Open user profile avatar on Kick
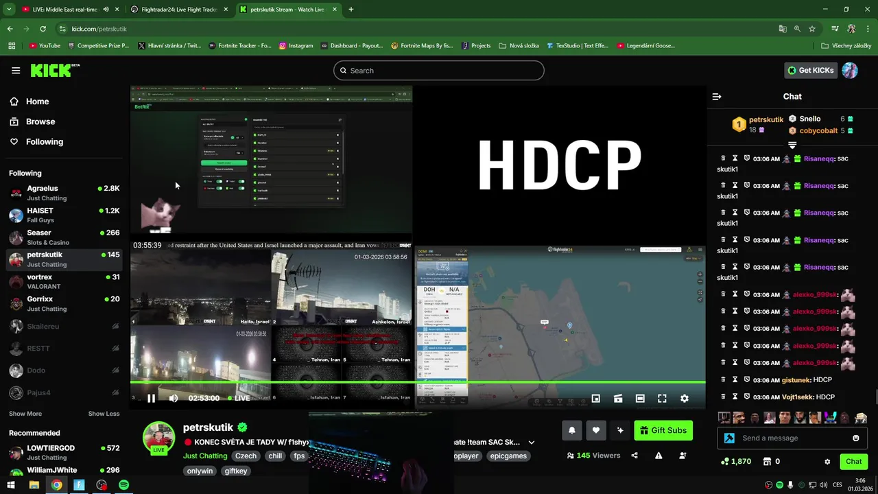Screen dimensions: 878x494 pyautogui.click(x=850, y=70)
